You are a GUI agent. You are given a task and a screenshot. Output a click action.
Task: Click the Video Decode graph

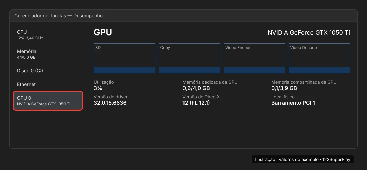tap(319, 58)
